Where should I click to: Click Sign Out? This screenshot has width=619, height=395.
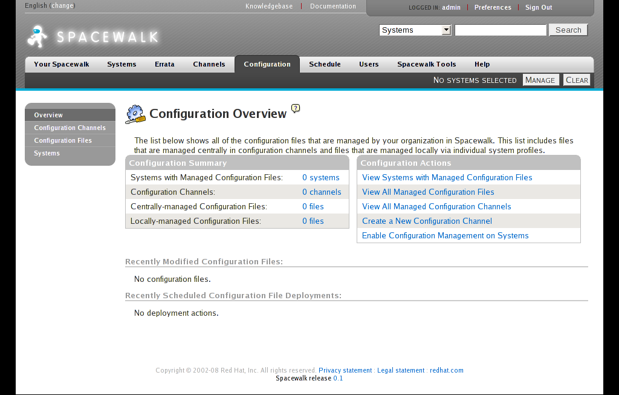tap(539, 7)
